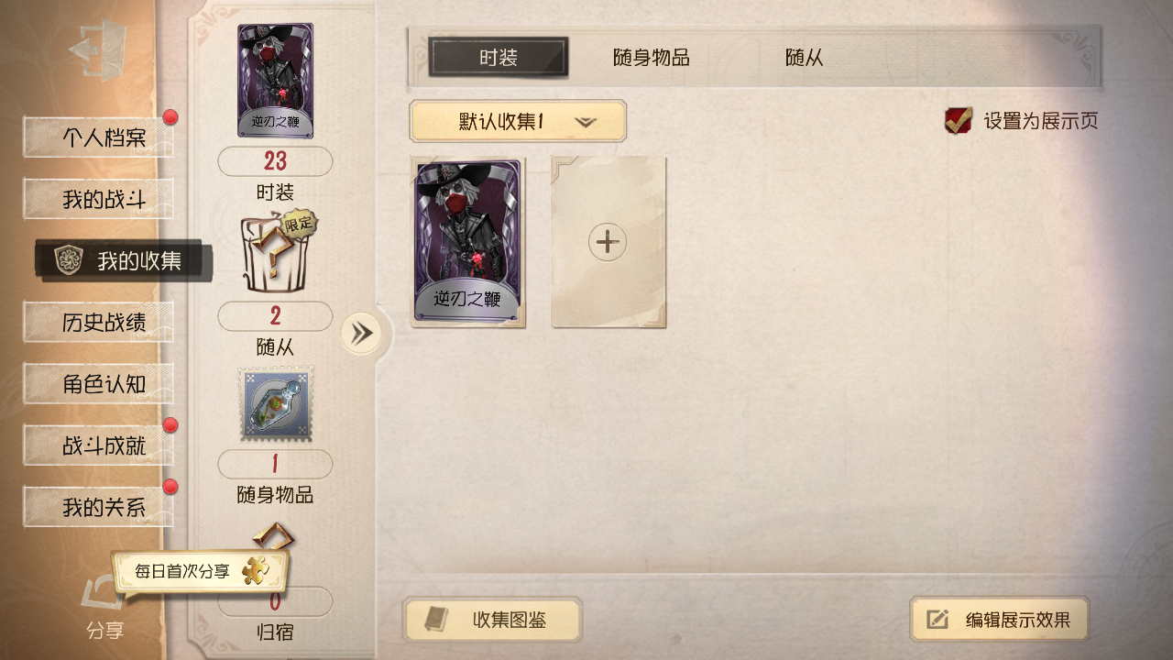This screenshot has width=1173, height=660.
Task: Switch to the 随身物品 tab
Action: 652,58
